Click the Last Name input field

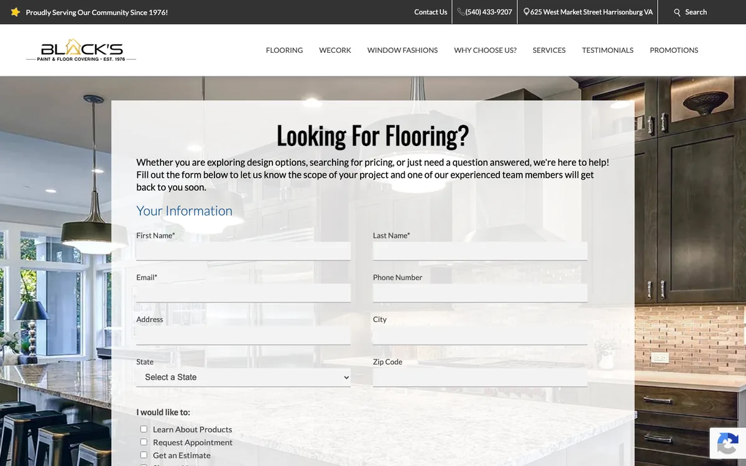[480, 251]
